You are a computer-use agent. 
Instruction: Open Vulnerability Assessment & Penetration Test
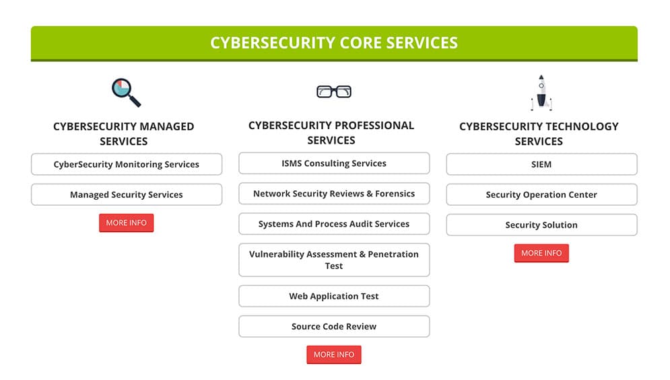click(x=334, y=260)
